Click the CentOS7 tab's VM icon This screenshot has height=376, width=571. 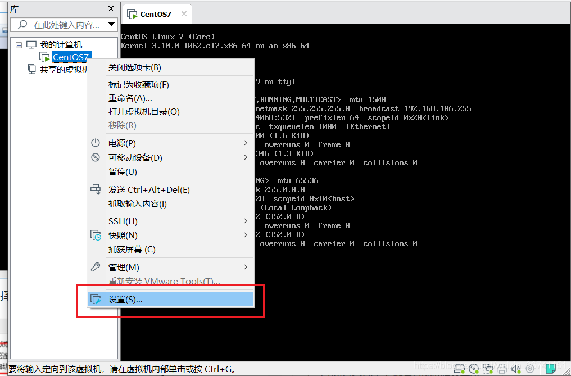click(132, 14)
